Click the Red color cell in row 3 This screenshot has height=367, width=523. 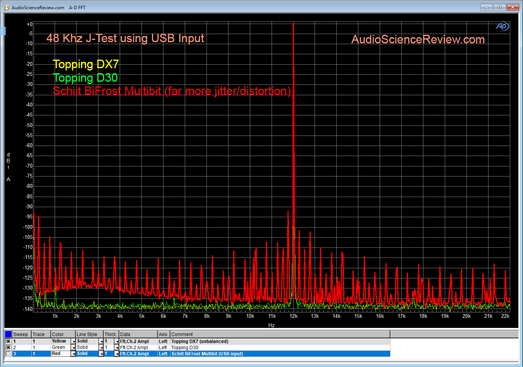coord(61,354)
